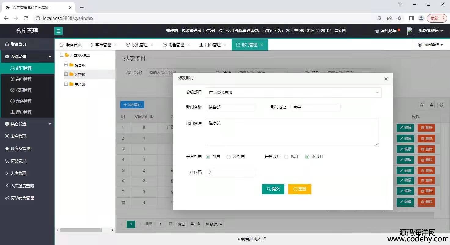Click the export table icon
This screenshot has height=245, width=450.
[432, 105]
